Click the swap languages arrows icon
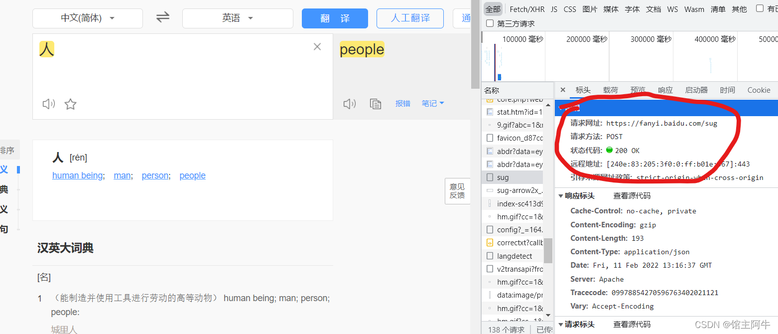Viewport: 778px width, 334px height. tap(162, 16)
